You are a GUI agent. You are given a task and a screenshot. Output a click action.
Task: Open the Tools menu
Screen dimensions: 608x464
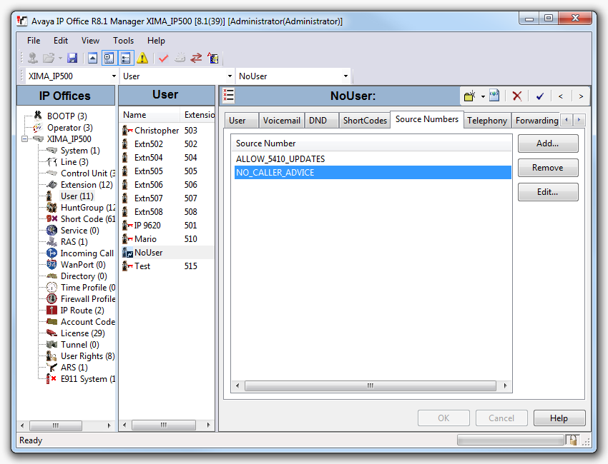point(123,41)
